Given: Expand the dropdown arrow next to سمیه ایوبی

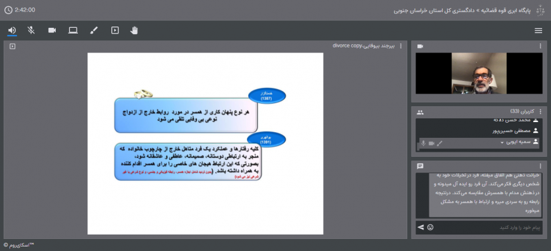Looking at the screenshot, I should (502, 142).
